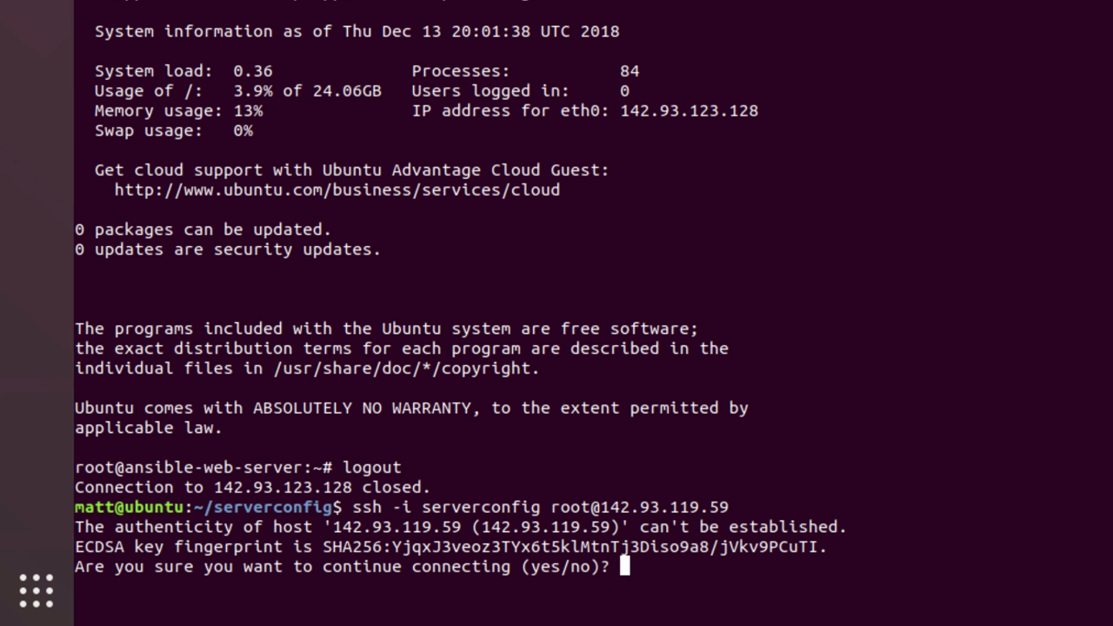Image resolution: width=1113 pixels, height=626 pixels.
Task: Click the /usr/share/doc/*/copyright path
Action: click(406, 369)
